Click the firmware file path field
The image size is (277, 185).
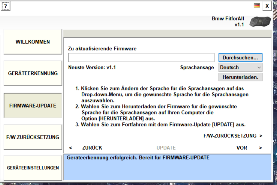tap(141, 57)
